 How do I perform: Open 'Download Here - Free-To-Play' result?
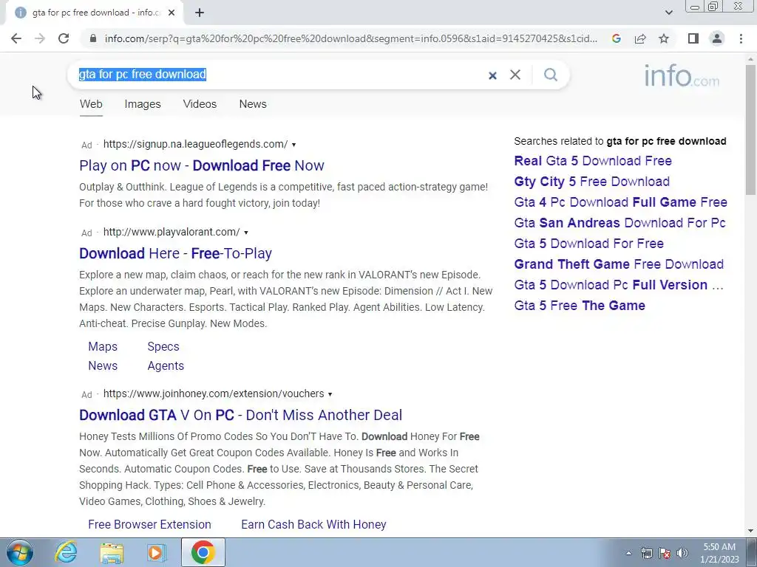[x=176, y=253]
